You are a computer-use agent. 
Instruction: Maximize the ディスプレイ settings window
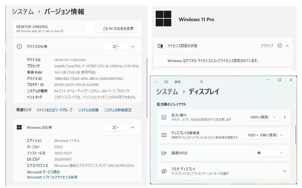tap(280, 80)
